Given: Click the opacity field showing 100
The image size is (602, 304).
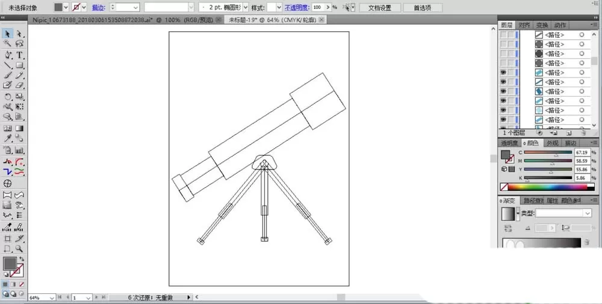Looking at the screenshot, I should click(x=318, y=7).
